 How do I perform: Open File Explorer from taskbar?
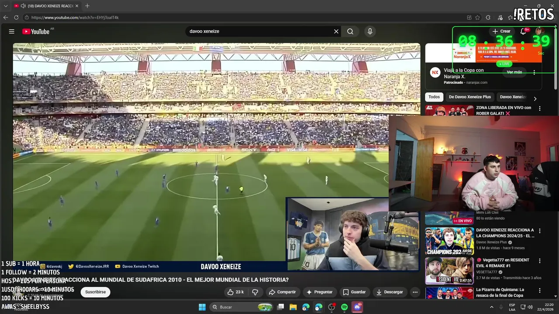[x=293, y=307]
